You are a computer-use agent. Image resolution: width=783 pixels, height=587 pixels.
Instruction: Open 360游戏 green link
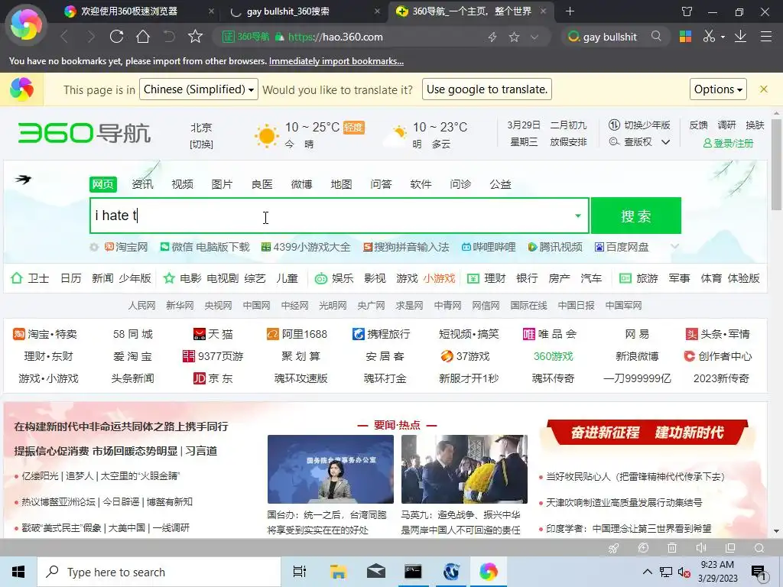pos(554,356)
